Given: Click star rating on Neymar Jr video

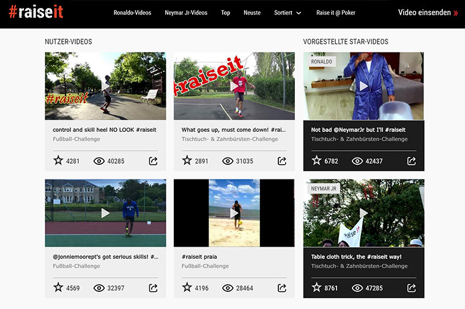Looking at the screenshot, I should pyautogui.click(x=316, y=288).
